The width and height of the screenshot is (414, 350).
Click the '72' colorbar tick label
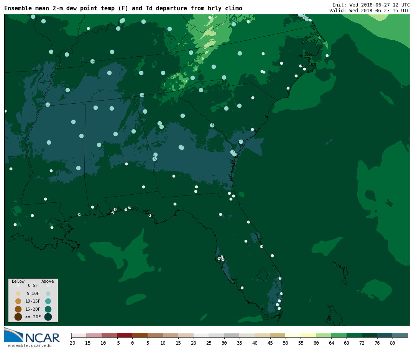(362, 343)
